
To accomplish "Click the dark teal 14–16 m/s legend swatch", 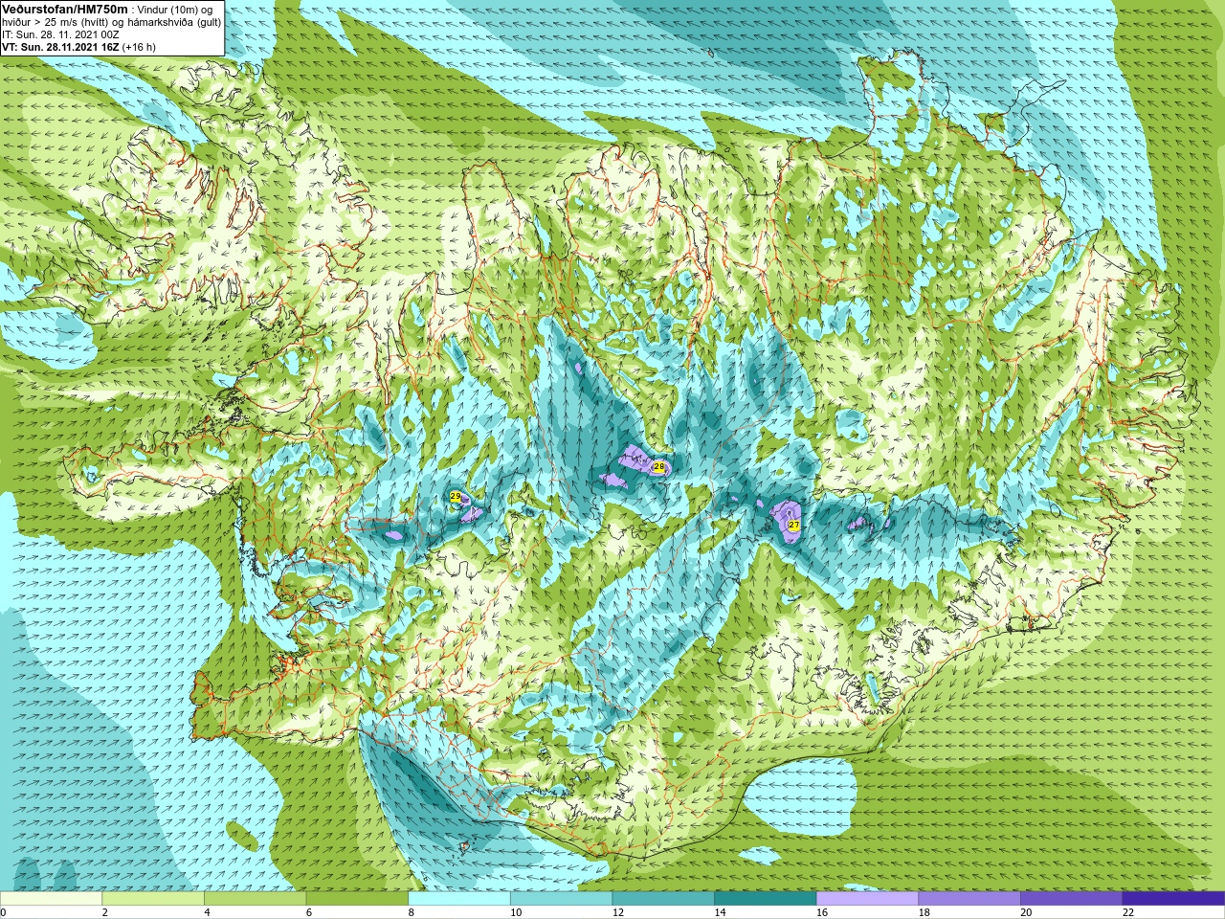I will pos(766,899).
